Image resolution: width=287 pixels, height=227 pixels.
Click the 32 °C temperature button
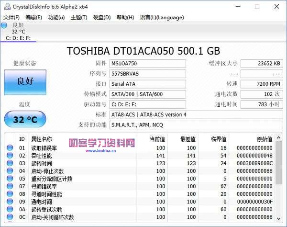click(x=25, y=119)
